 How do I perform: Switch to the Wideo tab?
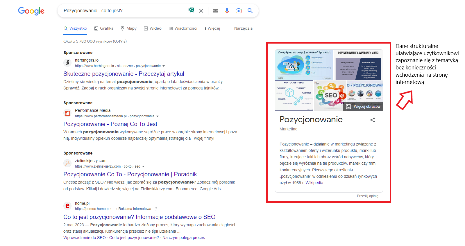coord(153,28)
